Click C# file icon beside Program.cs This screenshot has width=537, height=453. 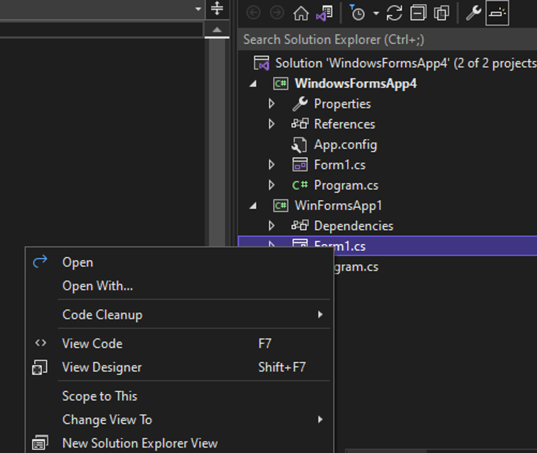[300, 185]
